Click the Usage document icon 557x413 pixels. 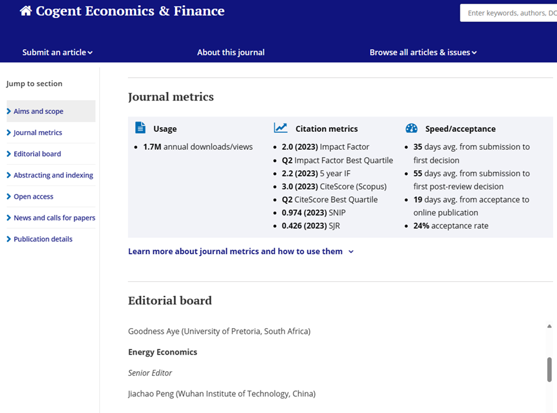pos(140,128)
